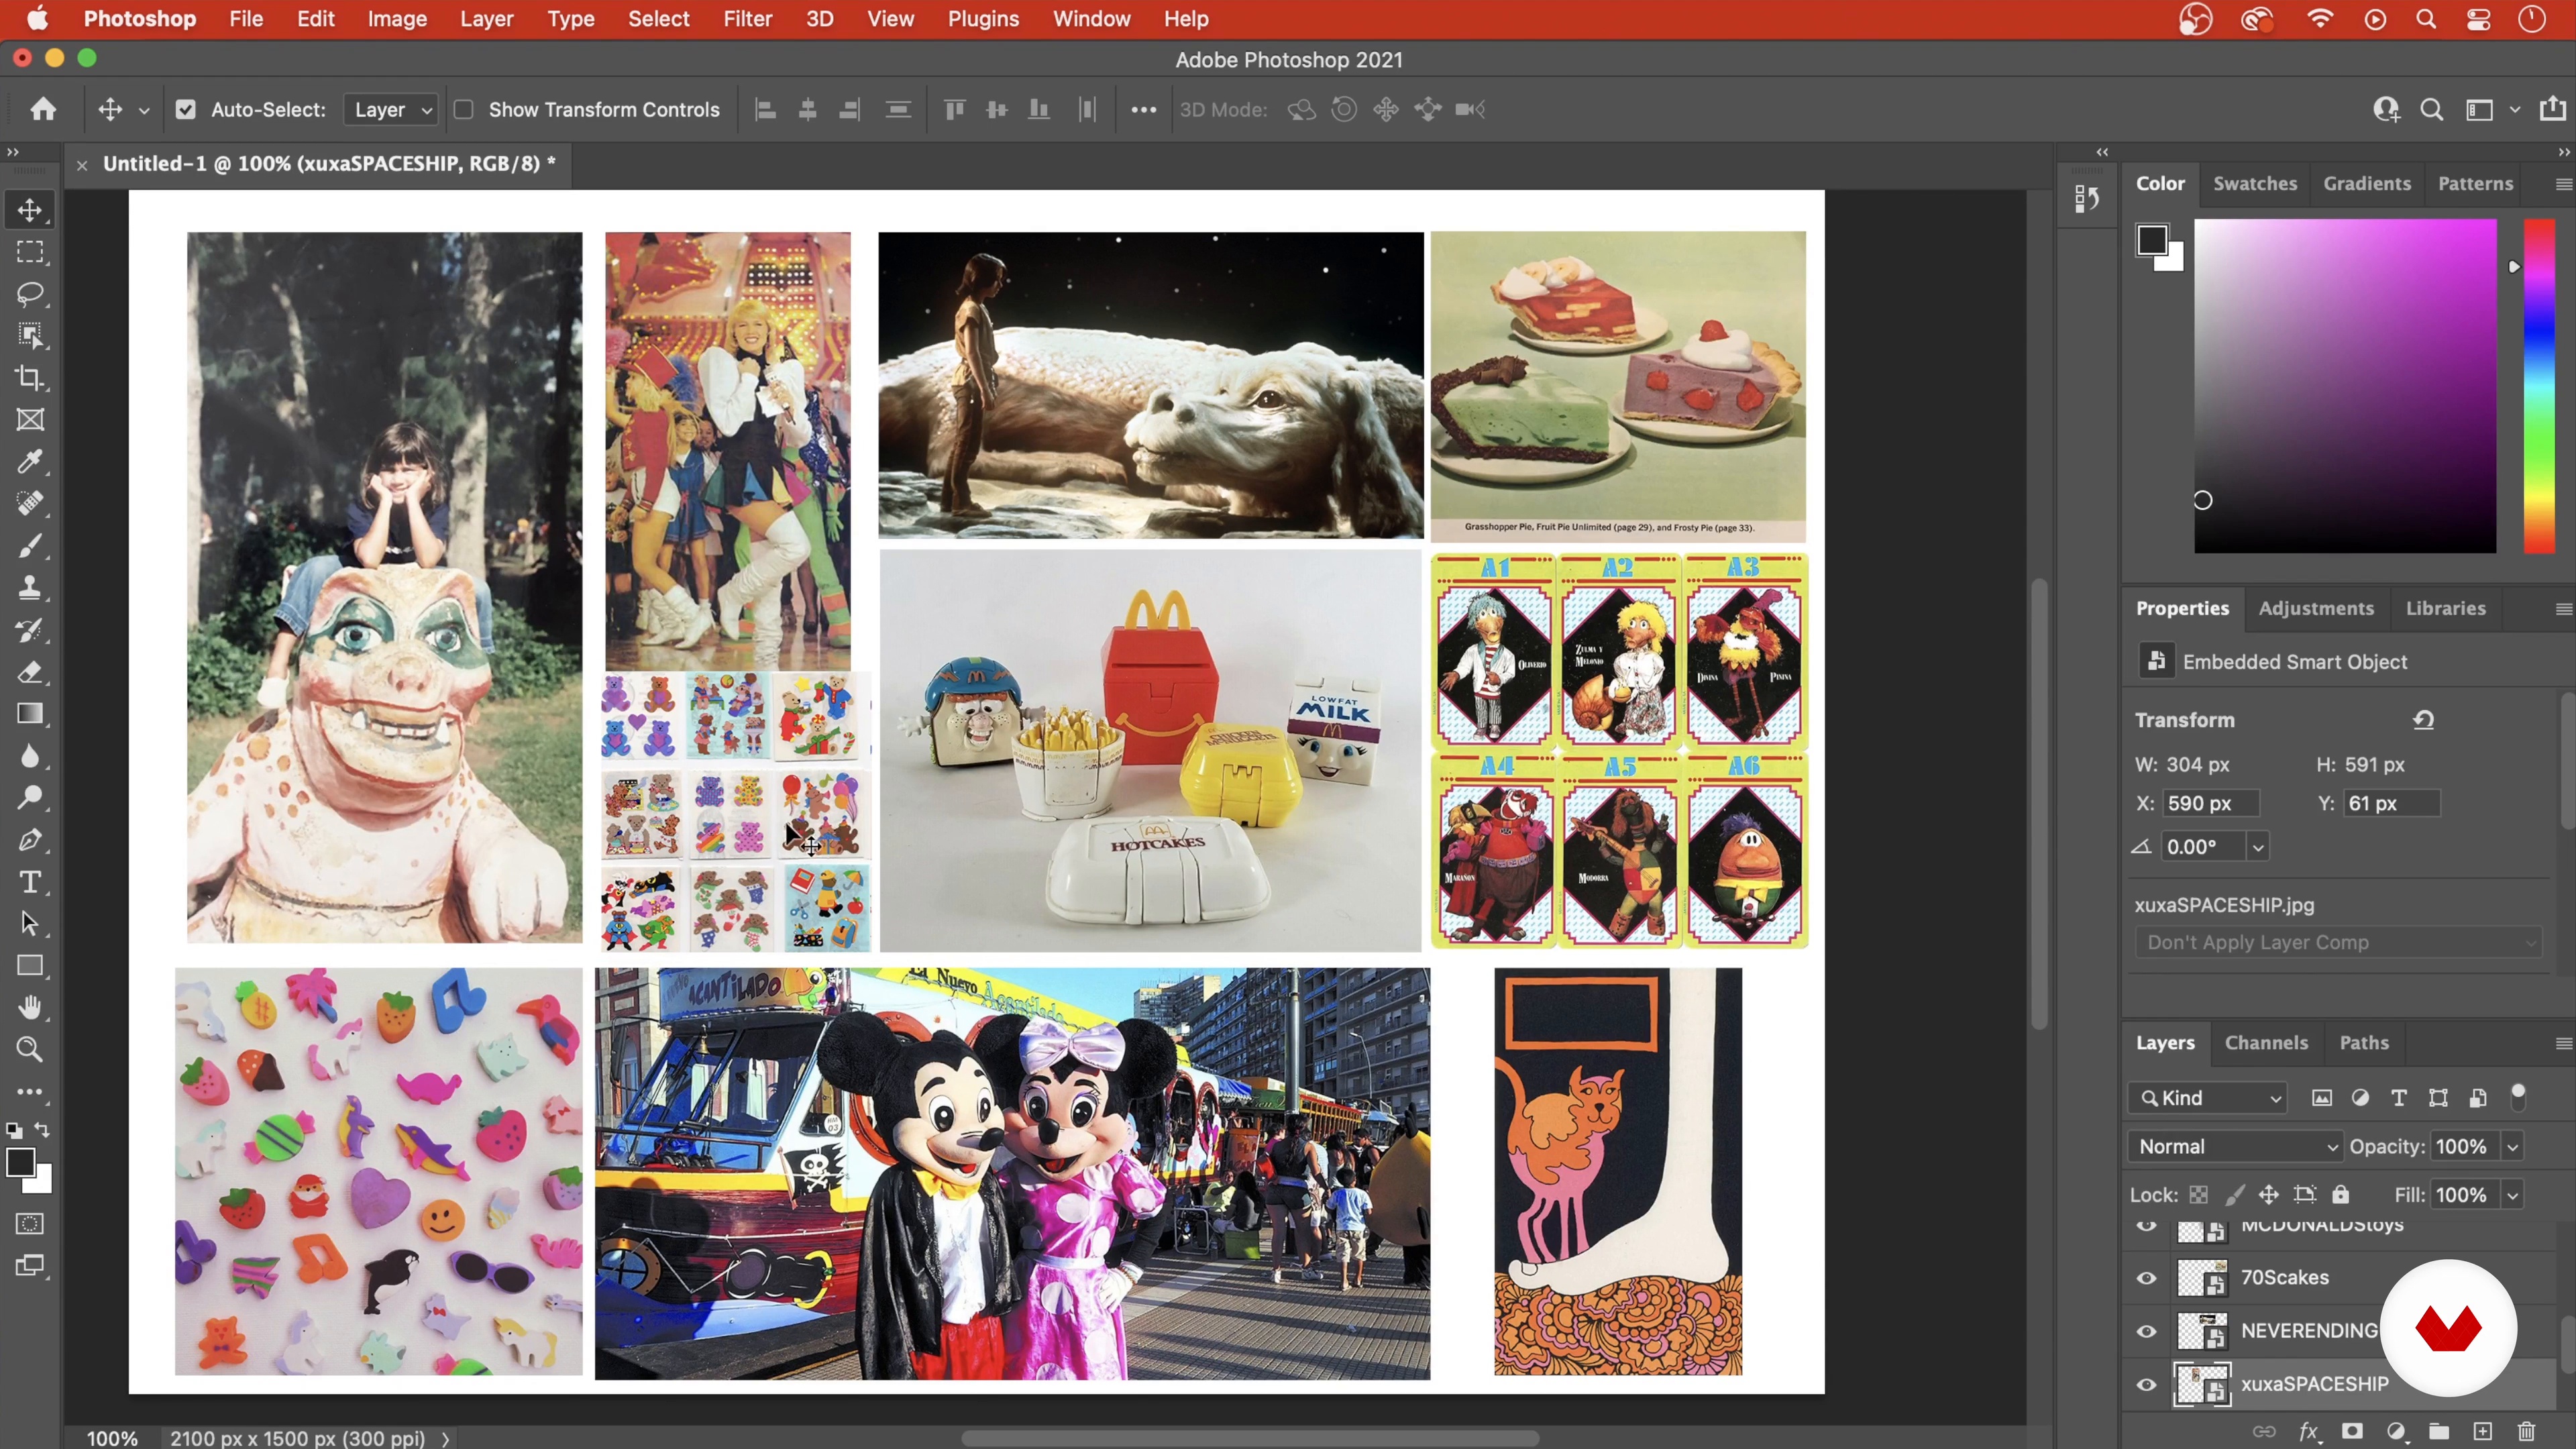Select the Crop tool

pos(30,378)
